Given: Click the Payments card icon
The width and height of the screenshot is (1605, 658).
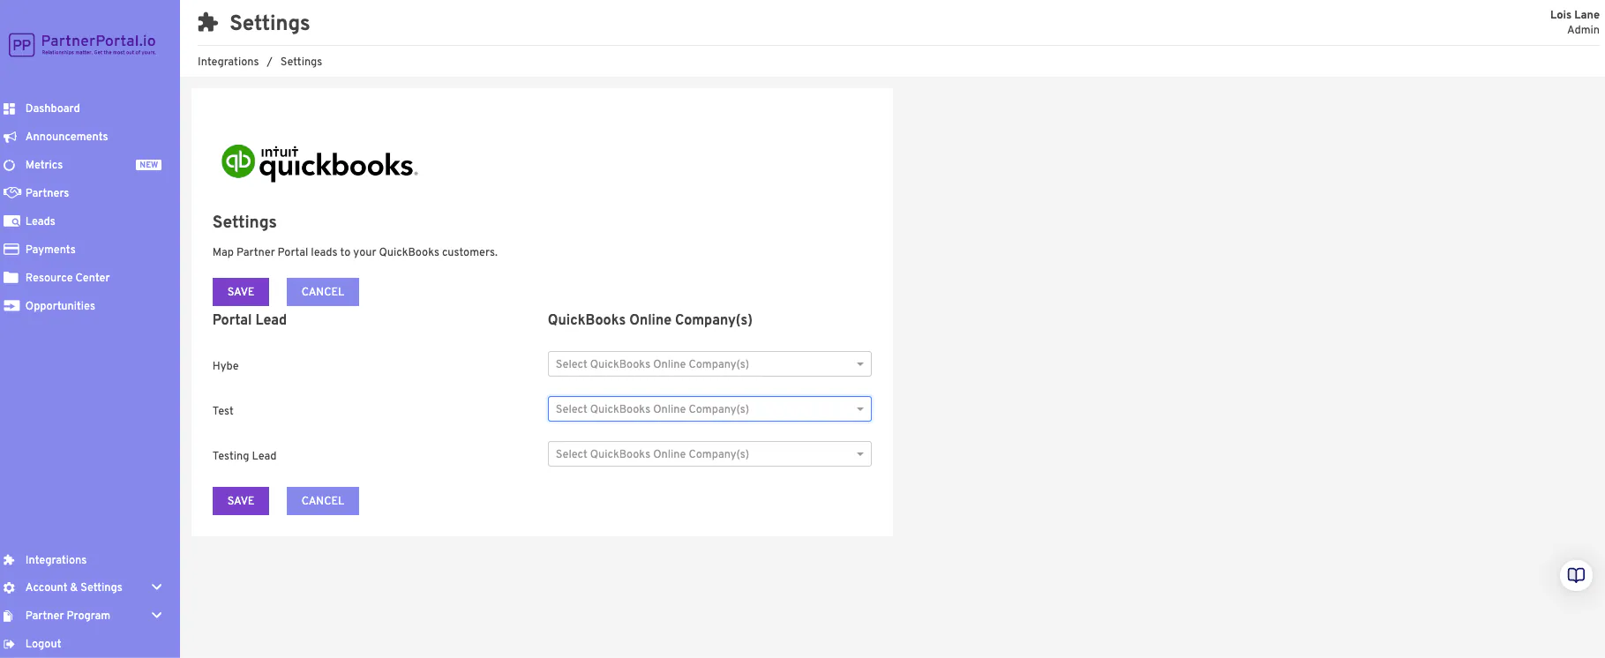Looking at the screenshot, I should [11, 250].
